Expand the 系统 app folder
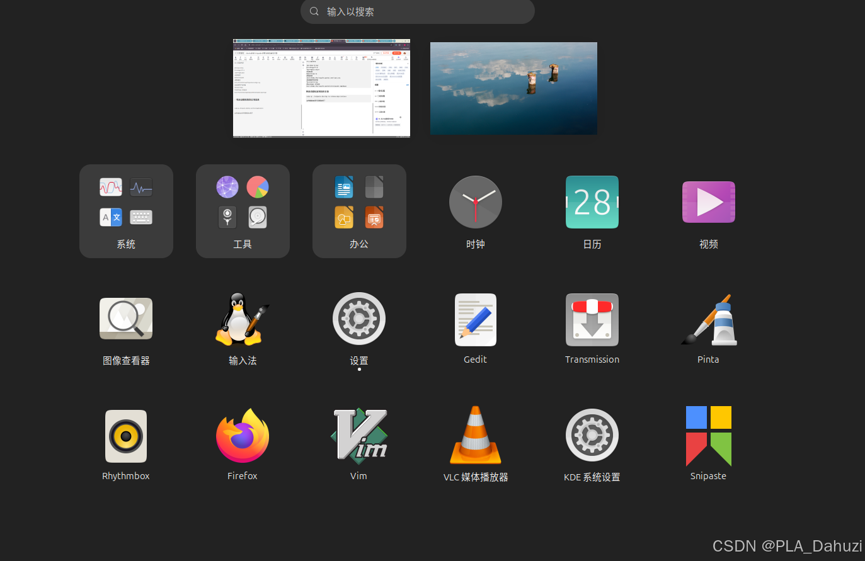The height and width of the screenshot is (561, 865). (x=125, y=211)
